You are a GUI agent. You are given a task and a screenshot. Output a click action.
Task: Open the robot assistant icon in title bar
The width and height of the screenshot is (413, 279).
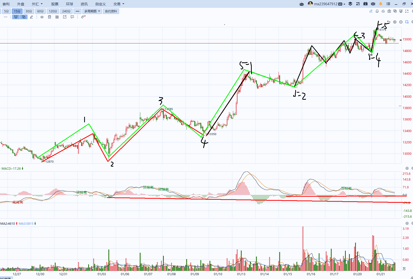click(x=301, y=4)
